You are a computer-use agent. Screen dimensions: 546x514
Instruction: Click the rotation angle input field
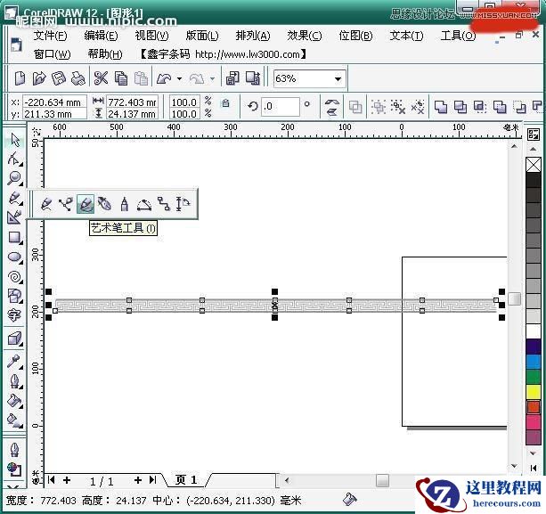(281, 106)
